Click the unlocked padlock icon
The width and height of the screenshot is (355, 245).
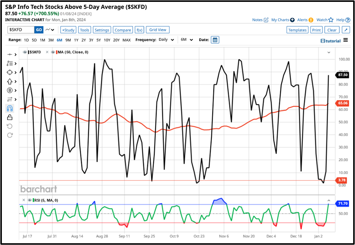(10, 117)
